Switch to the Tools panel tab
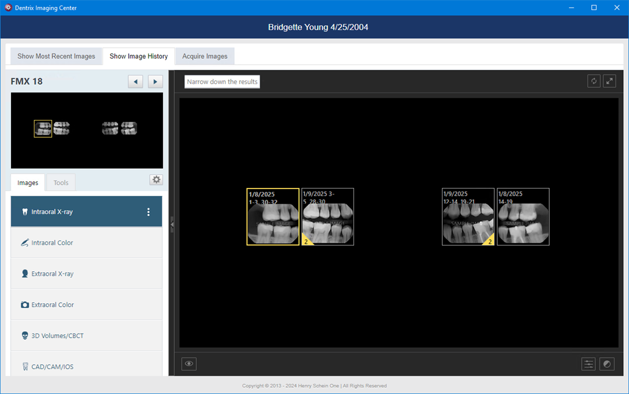This screenshot has width=629, height=394. coord(61,183)
